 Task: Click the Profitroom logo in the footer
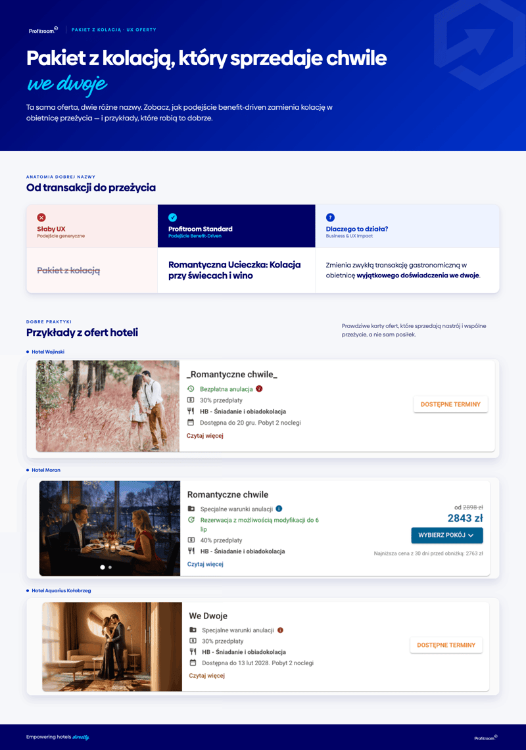[486, 738]
